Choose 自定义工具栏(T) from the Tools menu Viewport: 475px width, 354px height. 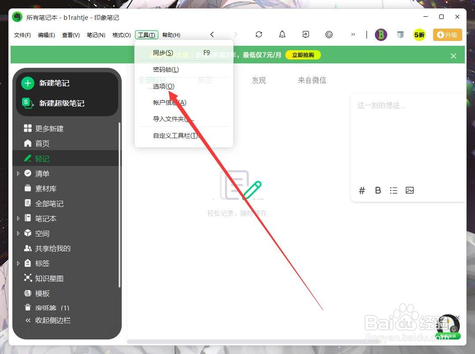click(x=184, y=136)
